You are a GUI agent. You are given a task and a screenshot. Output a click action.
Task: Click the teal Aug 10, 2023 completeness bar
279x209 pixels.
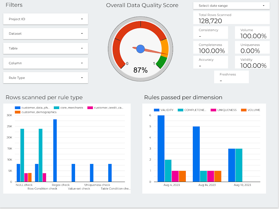tap(239, 165)
